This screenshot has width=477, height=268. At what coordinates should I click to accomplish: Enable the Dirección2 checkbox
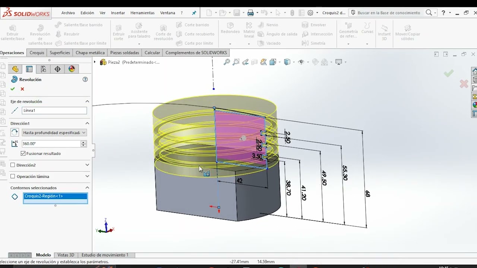pyautogui.click(x=13, y=165)
